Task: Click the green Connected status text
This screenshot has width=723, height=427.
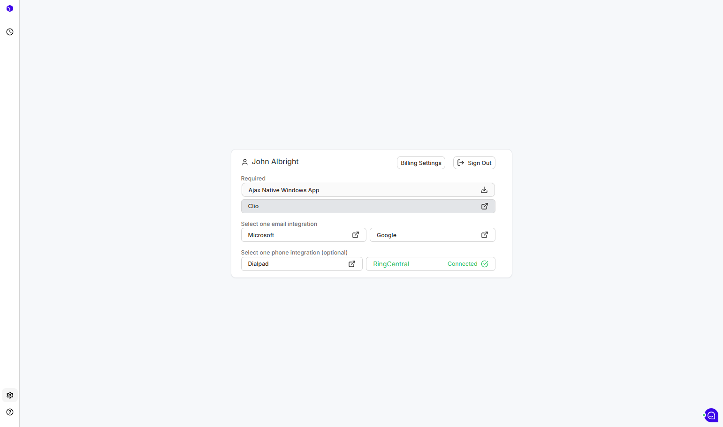Action: (x=462, y=264)
